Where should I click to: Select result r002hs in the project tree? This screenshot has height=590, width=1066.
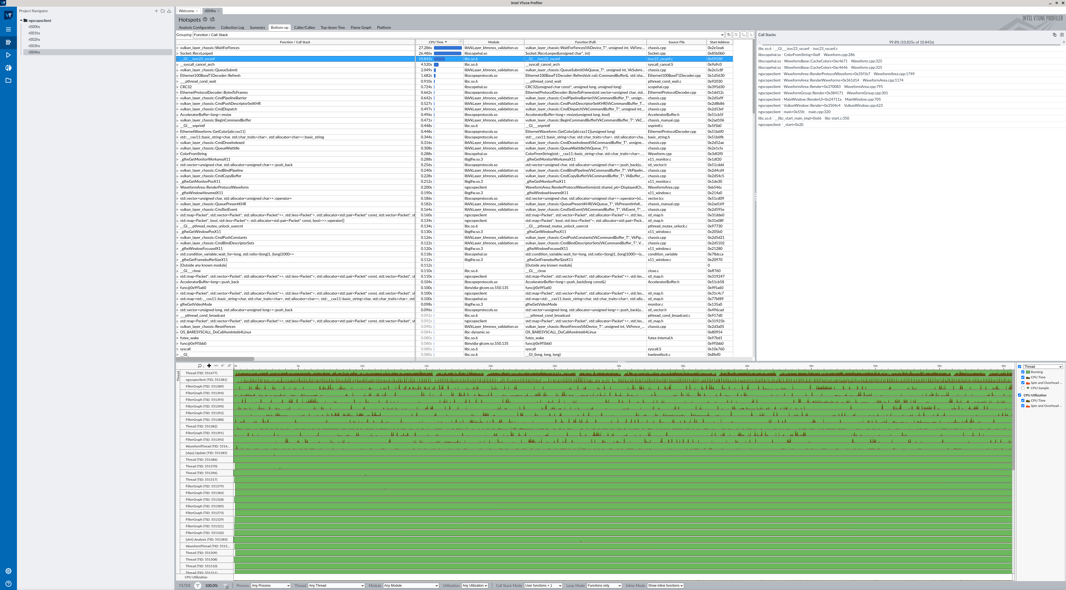click(x=34, y=39)
